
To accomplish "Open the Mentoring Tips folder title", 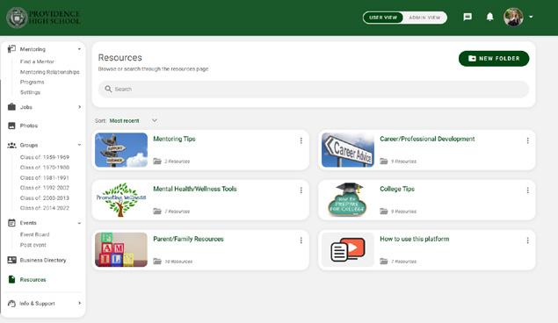I will click(174, 139).
